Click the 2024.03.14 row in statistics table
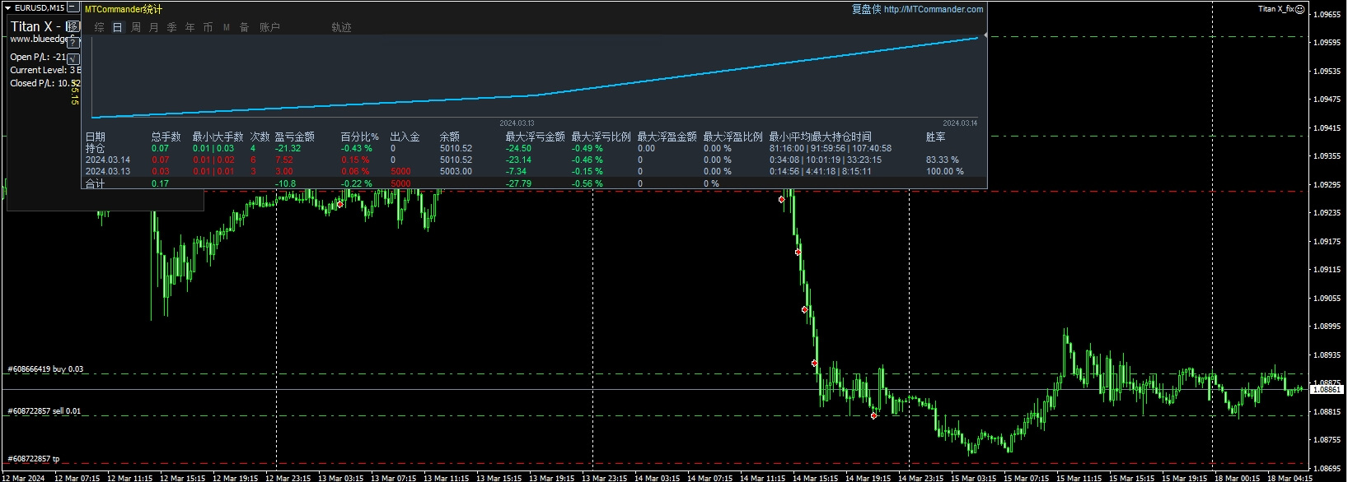1348x482 pixels. point(108,160)
